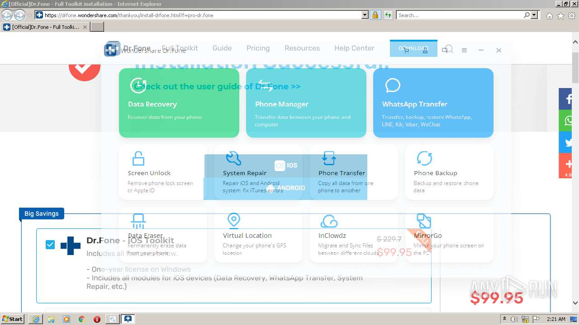Click the IE Home icon
The height and width of the screenshot is (325, 579).
tap(549, 15)
